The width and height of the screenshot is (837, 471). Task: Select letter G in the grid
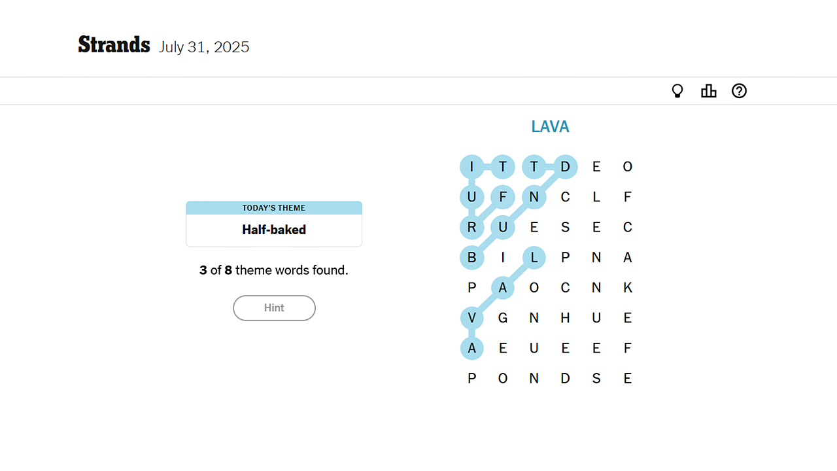pyautogui.click(x=503, y=318)
